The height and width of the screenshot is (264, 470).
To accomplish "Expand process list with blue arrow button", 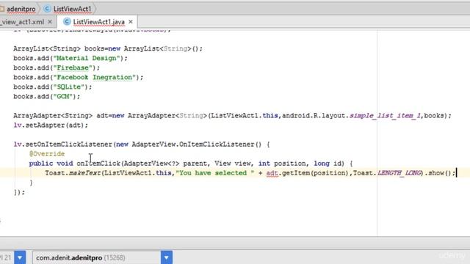I will pyautogui.click(x=167, y=257).
